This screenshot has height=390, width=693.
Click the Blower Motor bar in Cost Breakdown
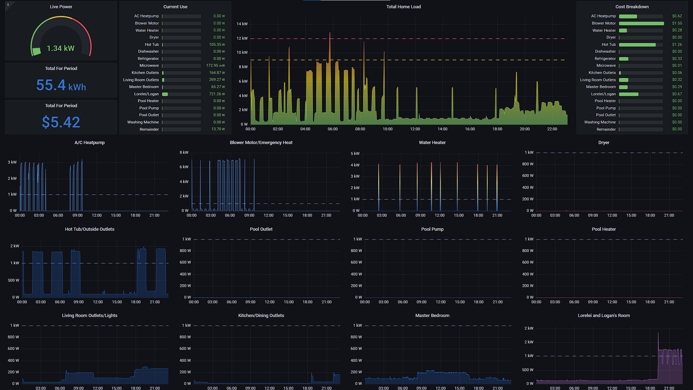[641, 23]
